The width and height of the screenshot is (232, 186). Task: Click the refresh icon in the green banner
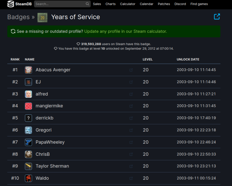tap(13, 31)
